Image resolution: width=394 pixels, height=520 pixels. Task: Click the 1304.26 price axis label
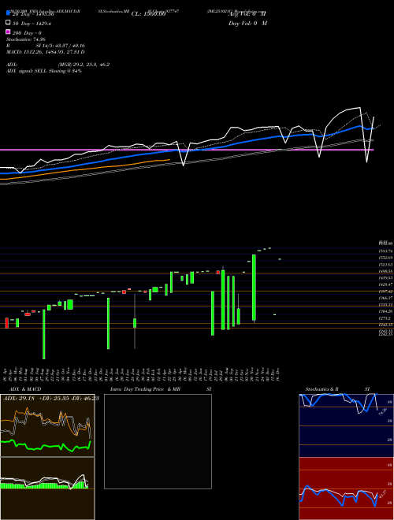pos(385,311)
